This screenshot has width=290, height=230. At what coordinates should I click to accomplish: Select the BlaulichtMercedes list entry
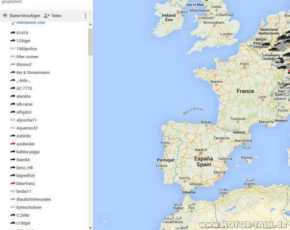coord(34,199)
